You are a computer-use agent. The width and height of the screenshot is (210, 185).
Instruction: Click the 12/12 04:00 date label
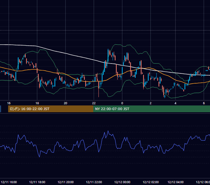point(175,182)
